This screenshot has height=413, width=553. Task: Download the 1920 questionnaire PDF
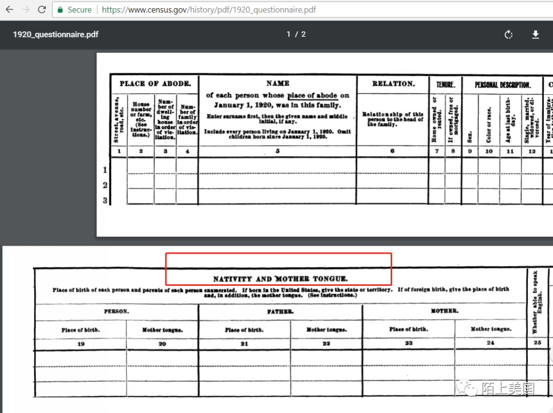coord(536,34)
